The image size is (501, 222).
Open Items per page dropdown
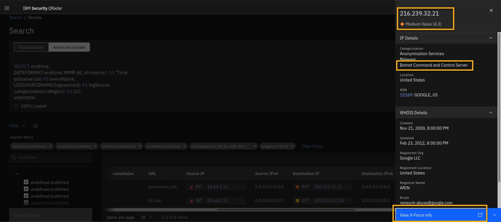click(x=146, y=217)
